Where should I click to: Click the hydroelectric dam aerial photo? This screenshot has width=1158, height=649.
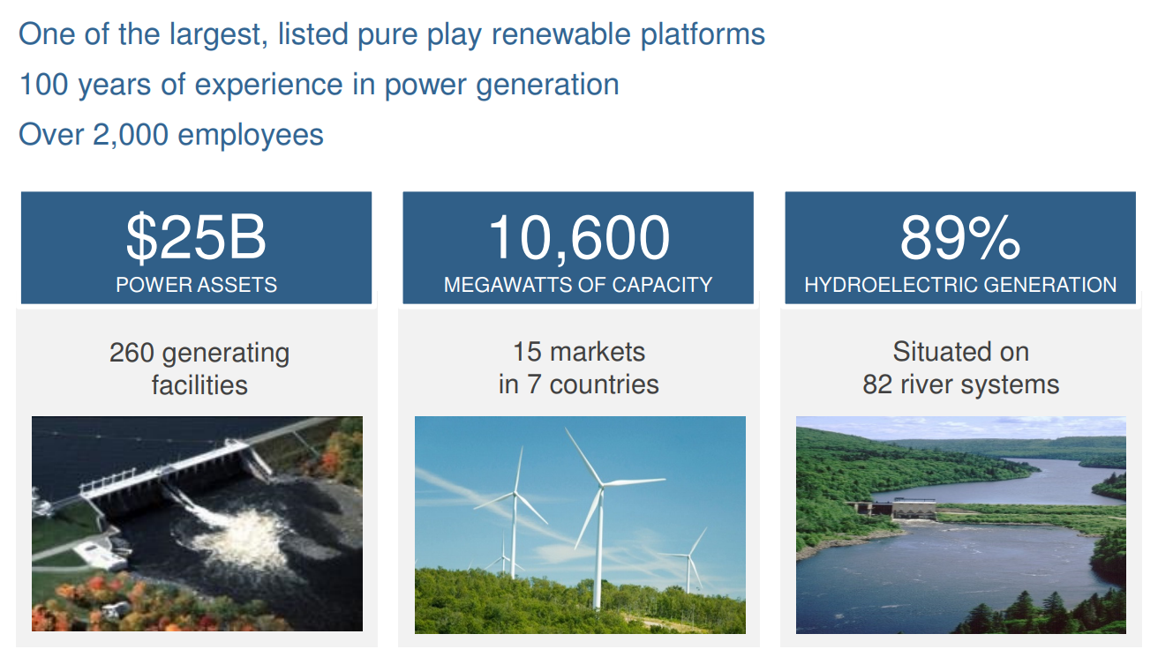coord(197,524)
